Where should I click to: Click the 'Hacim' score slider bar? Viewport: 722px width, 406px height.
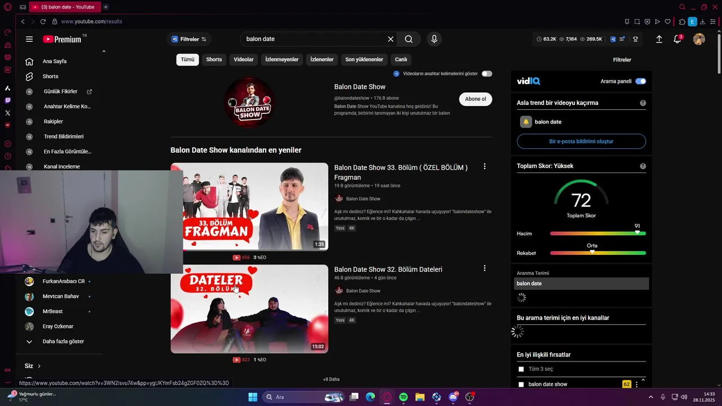point(598,233)
